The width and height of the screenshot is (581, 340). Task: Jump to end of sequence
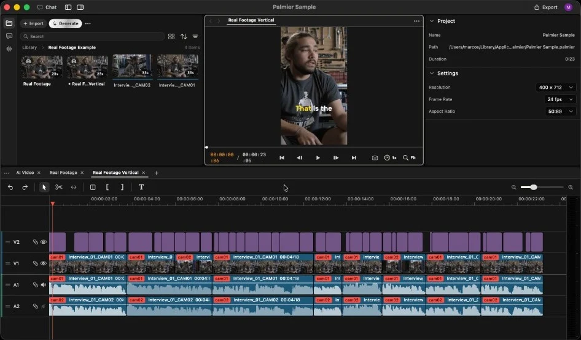click(x=354, y=158)
